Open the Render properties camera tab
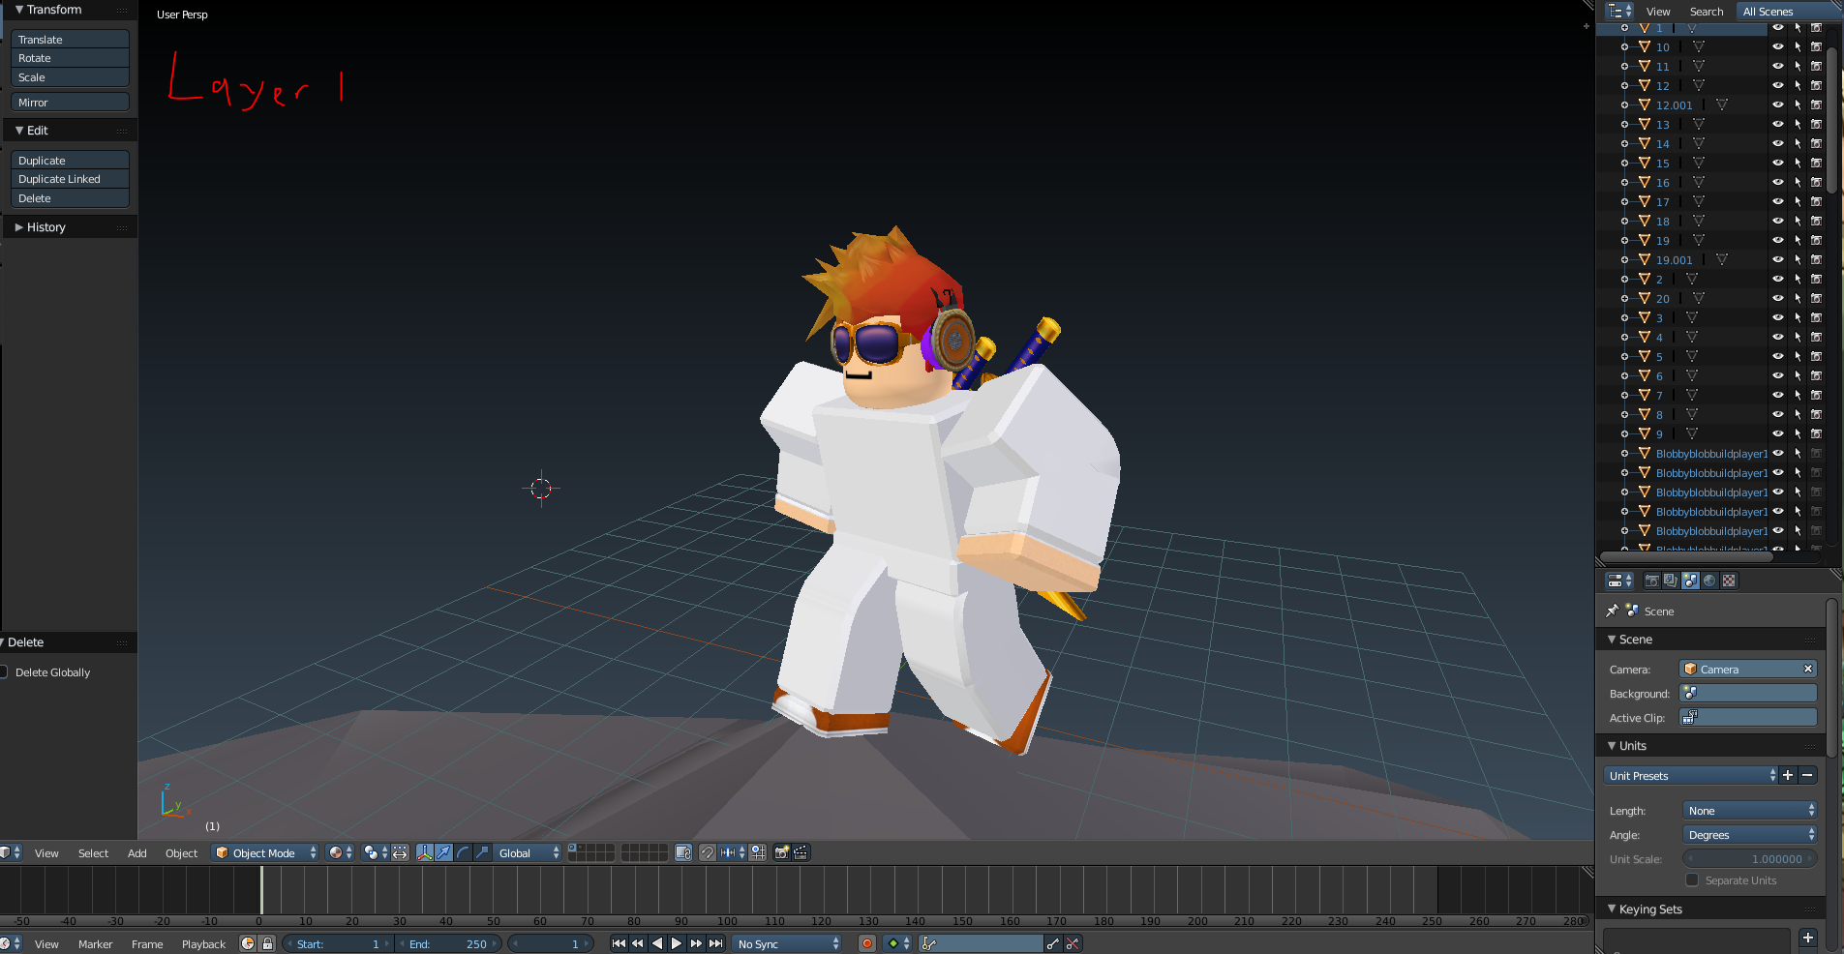The width and height of the screenshot is (1844, 954). pyautogui.click(x=1650, y=581)
